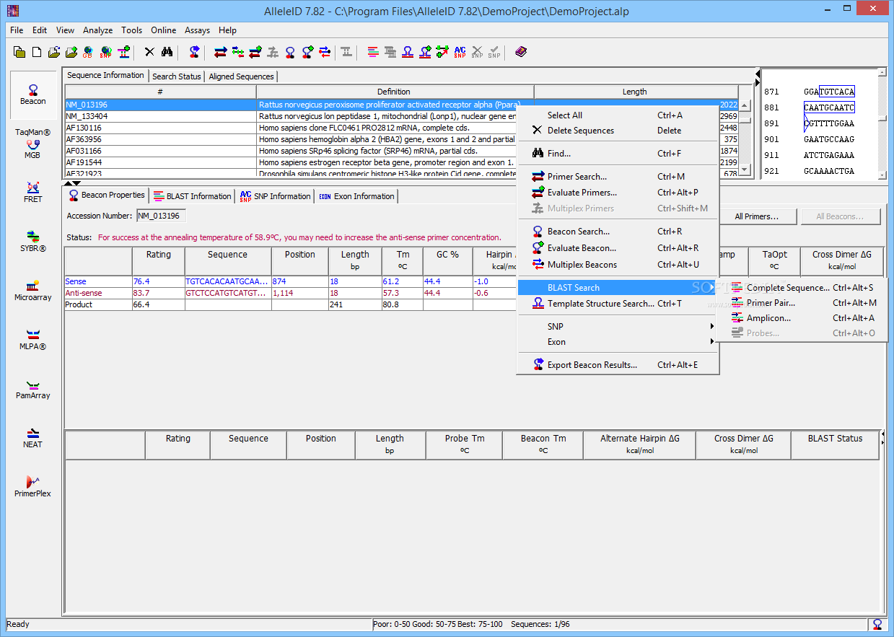Image resolution: width=894 pixels, height=637 pixels.
Task: Switch to the PamArray assay
Action: [x=33, y=389]
